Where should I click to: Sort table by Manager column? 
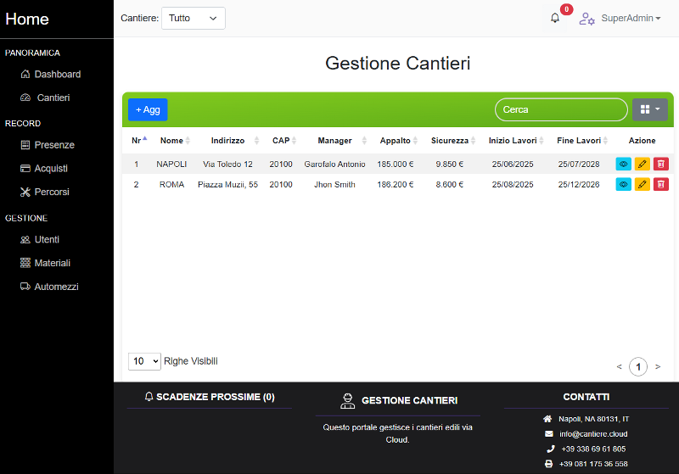(342, 141)
